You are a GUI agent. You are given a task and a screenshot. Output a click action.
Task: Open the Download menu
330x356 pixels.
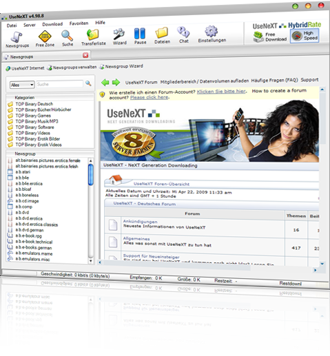pos(52,24)
